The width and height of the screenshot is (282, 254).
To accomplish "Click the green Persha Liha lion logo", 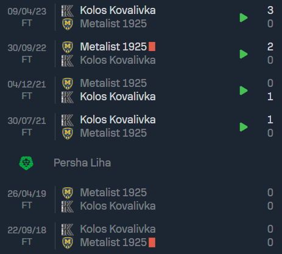I will pos(26,163).
